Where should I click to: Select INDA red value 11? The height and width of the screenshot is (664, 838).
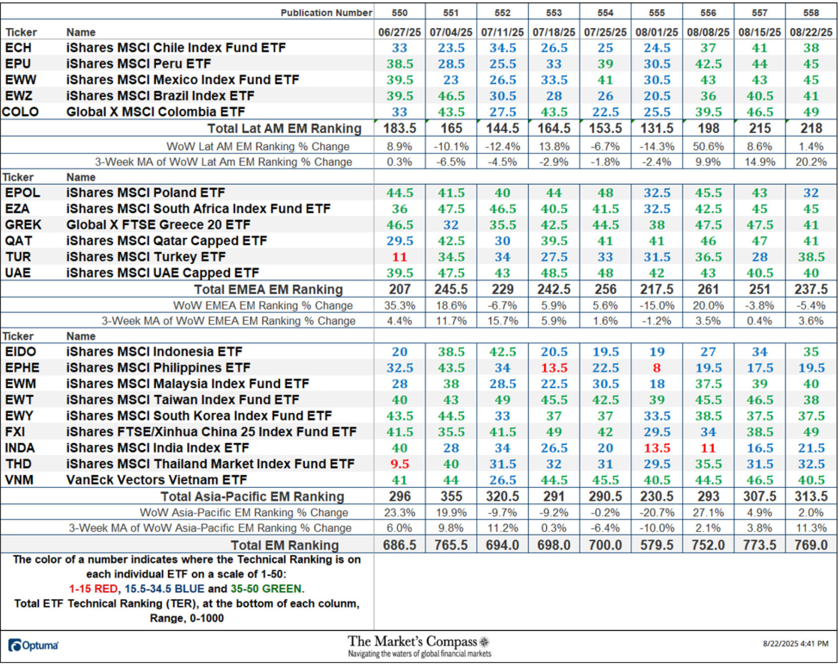coord(708,448)
